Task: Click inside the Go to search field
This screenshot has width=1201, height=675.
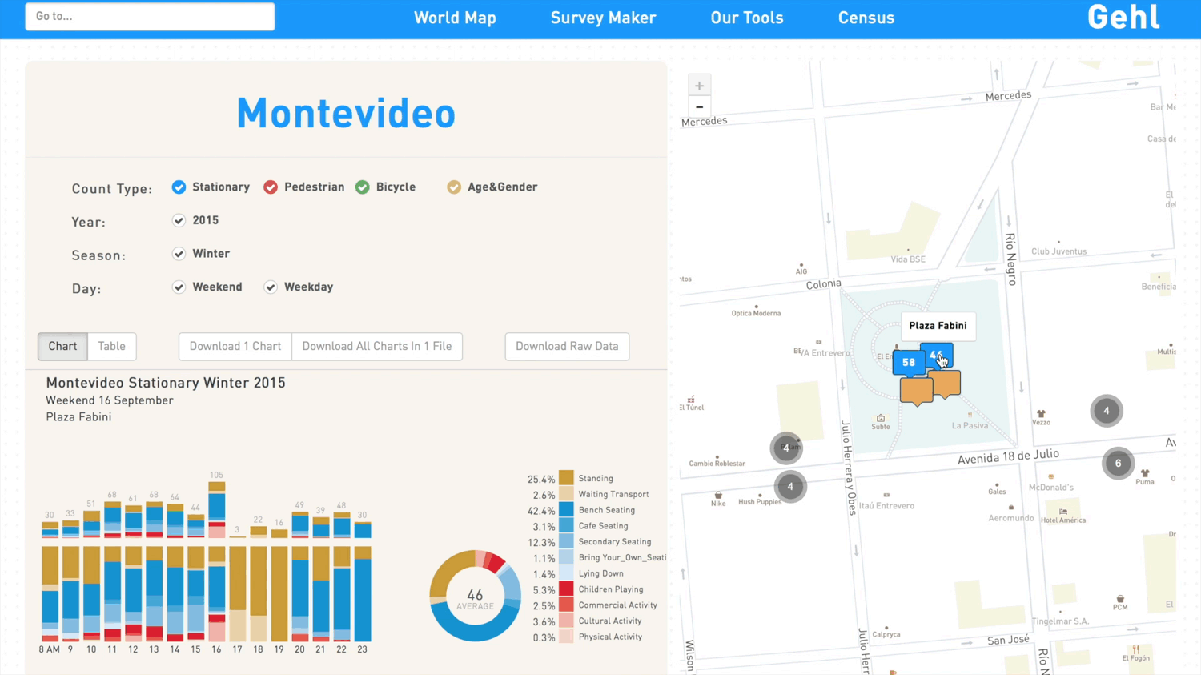Action: (x=149, y=16)
